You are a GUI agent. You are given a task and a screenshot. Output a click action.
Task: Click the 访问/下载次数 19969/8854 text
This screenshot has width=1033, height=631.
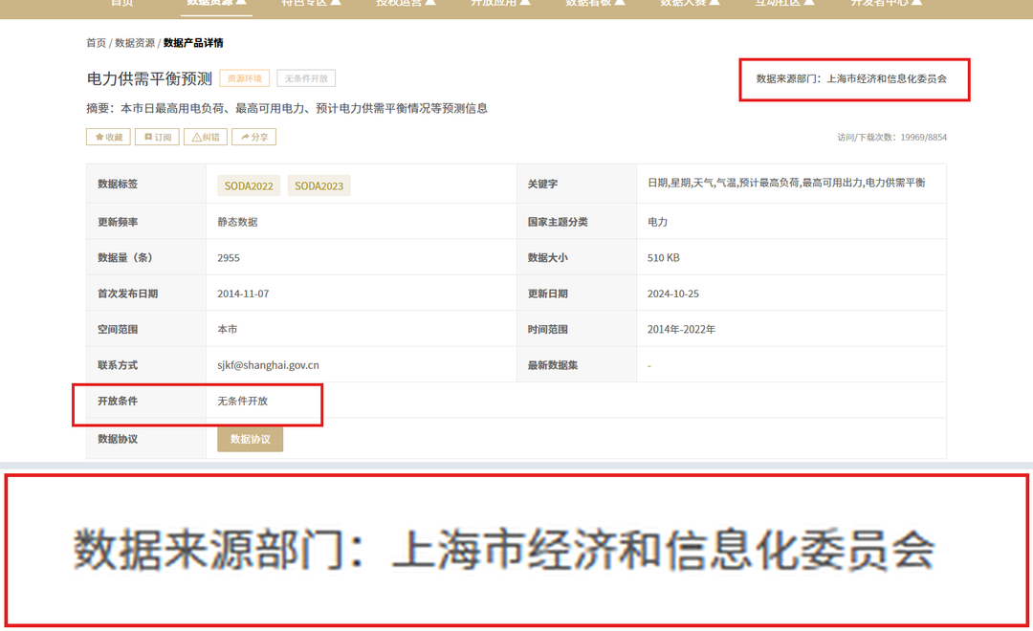(892, 138)
